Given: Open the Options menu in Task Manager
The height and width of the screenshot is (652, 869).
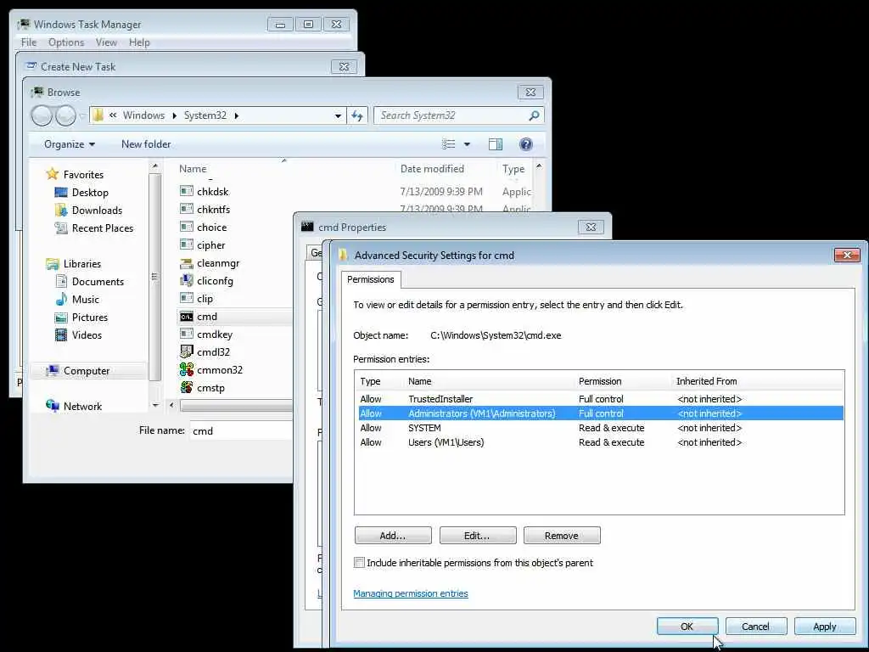Looking at the screenshot, I should click(66, 42).
